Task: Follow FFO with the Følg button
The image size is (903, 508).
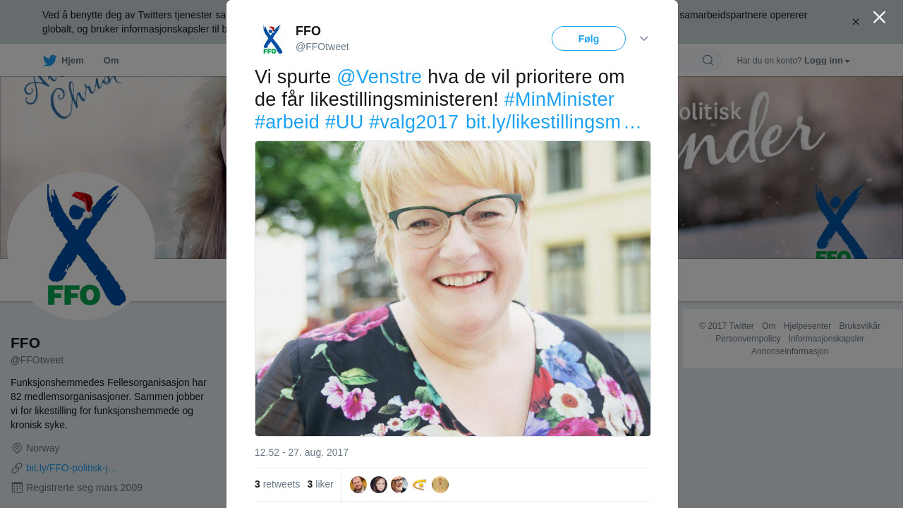Action: pos(588,39)
